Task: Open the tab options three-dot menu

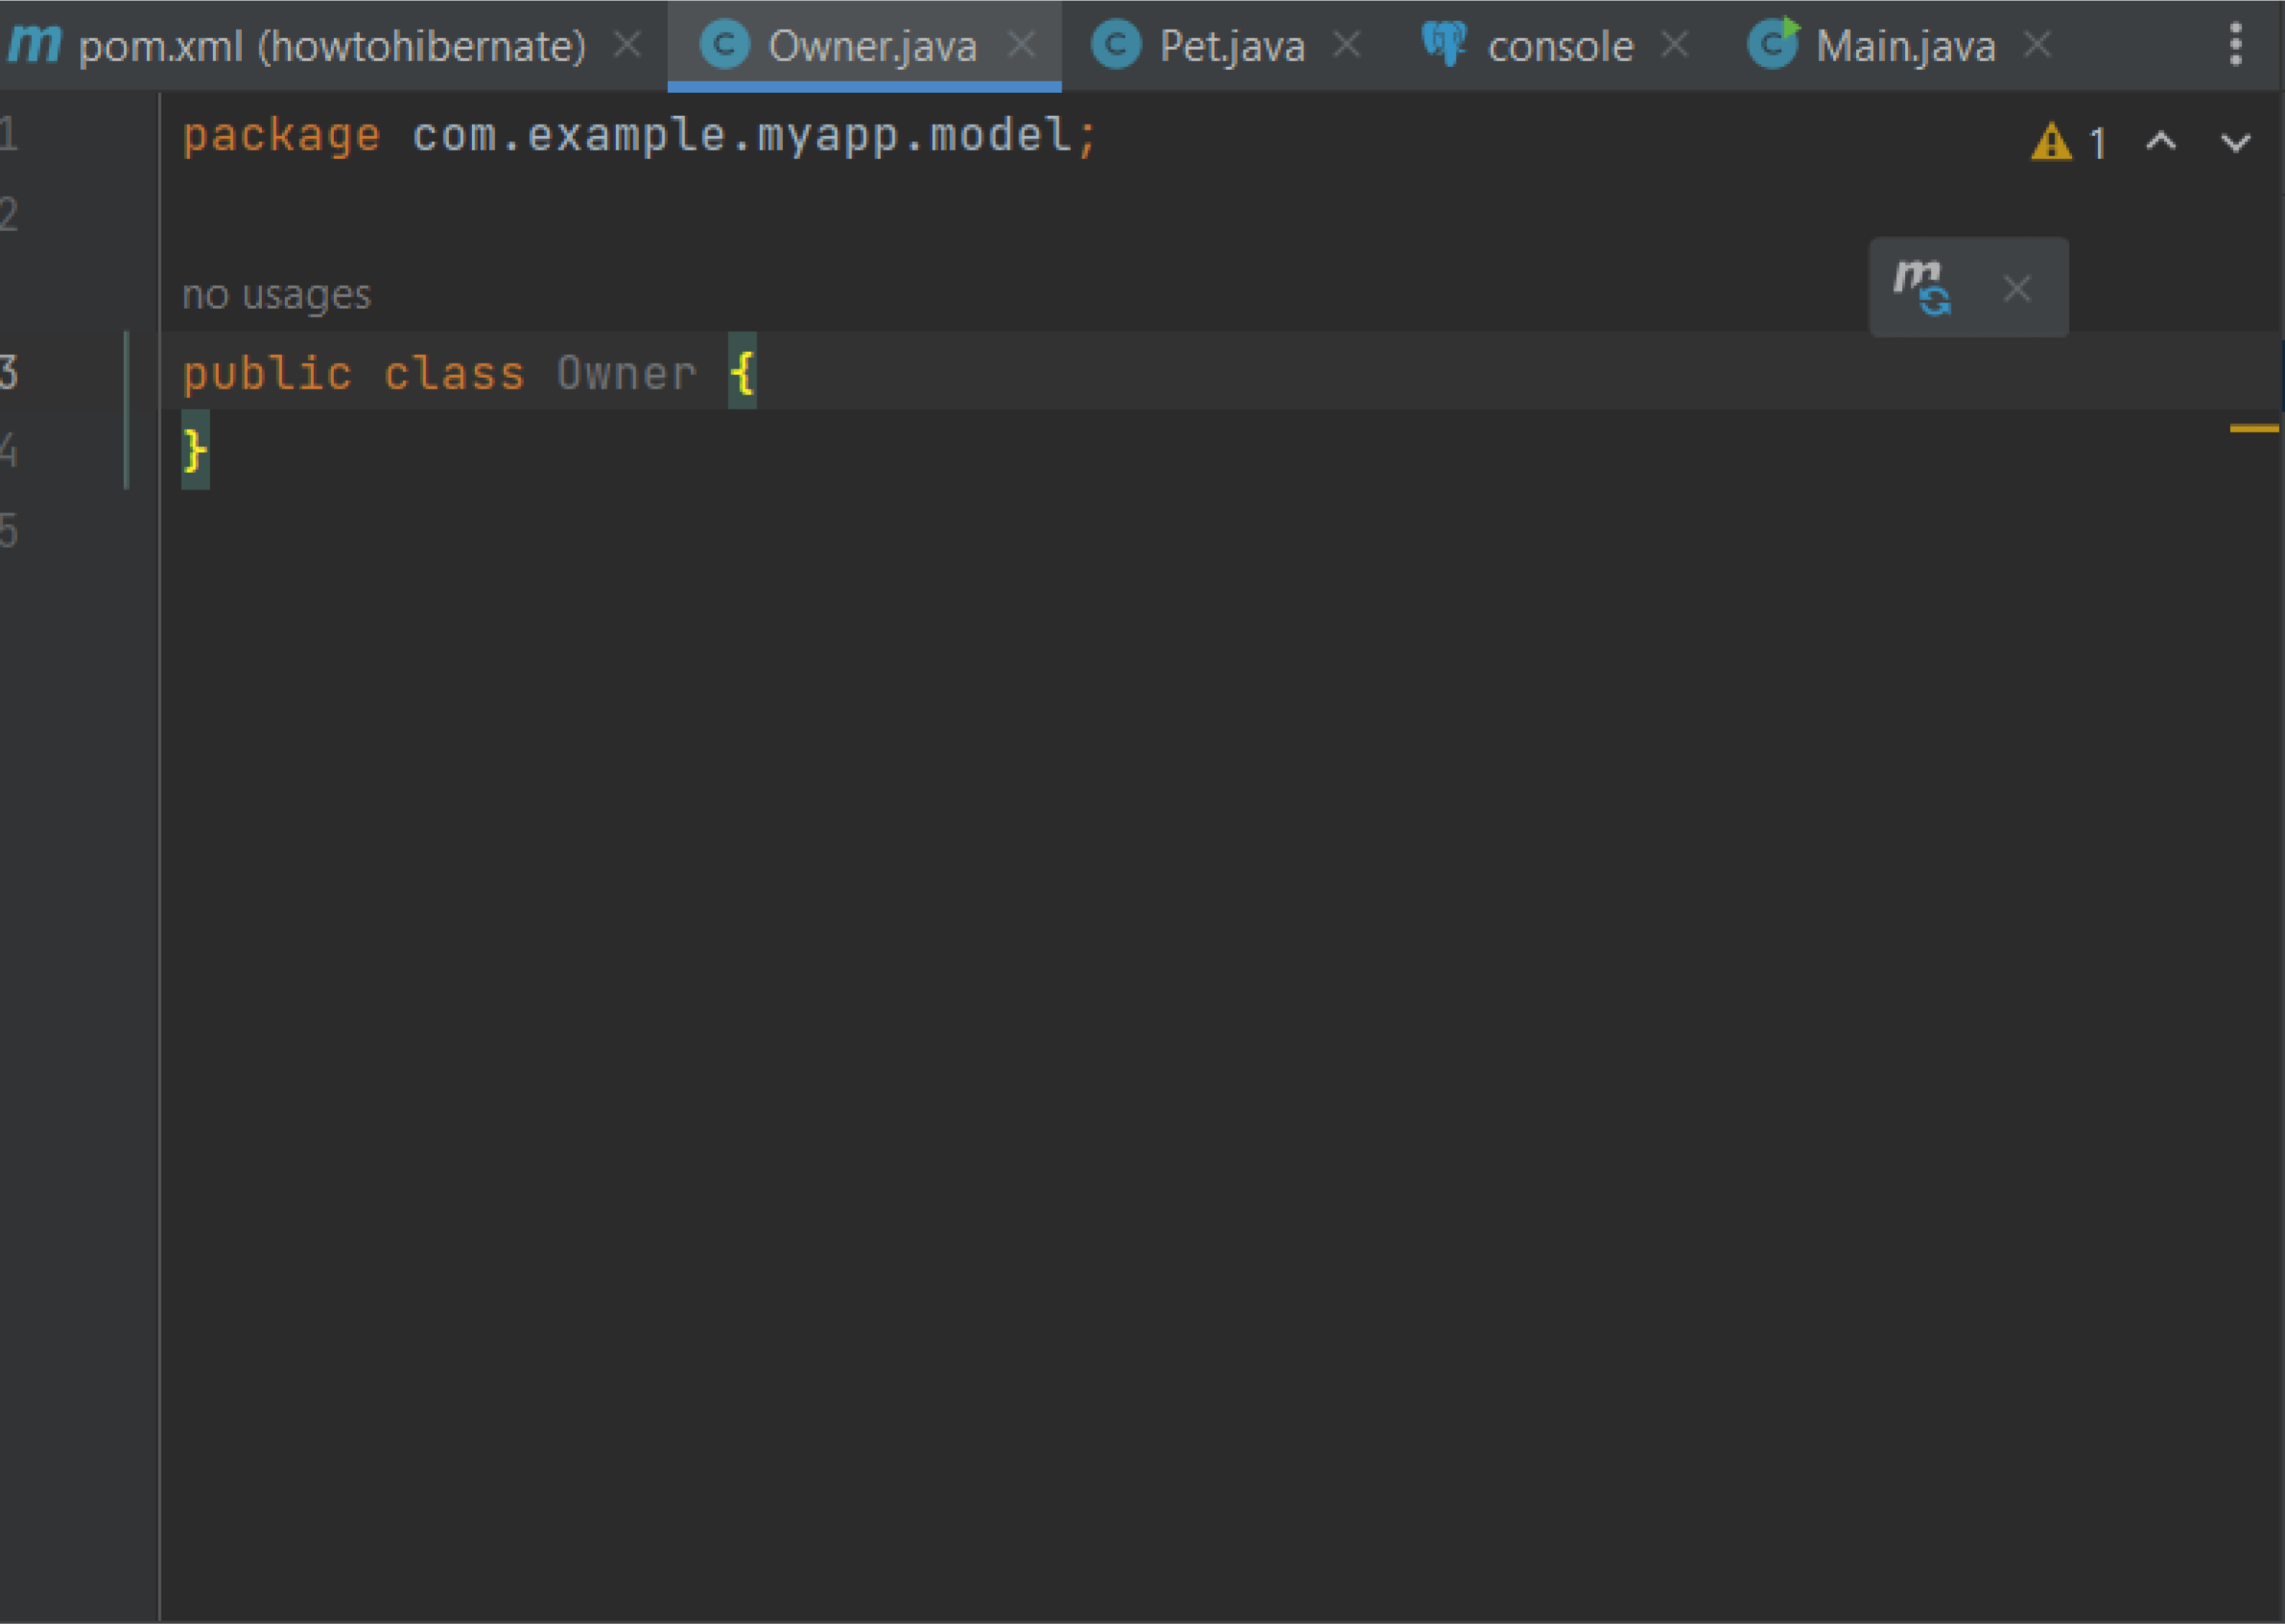Action: (2236, 45)
